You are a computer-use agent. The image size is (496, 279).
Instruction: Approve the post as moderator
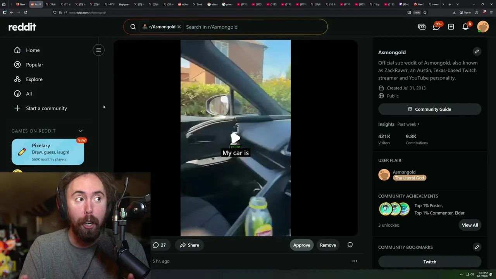click(x=301, y=245)
